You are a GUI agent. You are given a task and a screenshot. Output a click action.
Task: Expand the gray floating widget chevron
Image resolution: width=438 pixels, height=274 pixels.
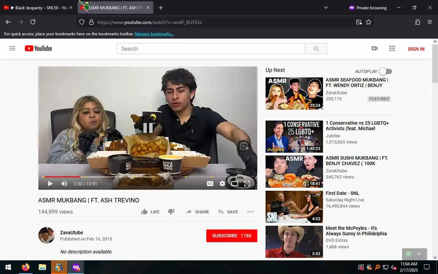(x=419, y=254)
